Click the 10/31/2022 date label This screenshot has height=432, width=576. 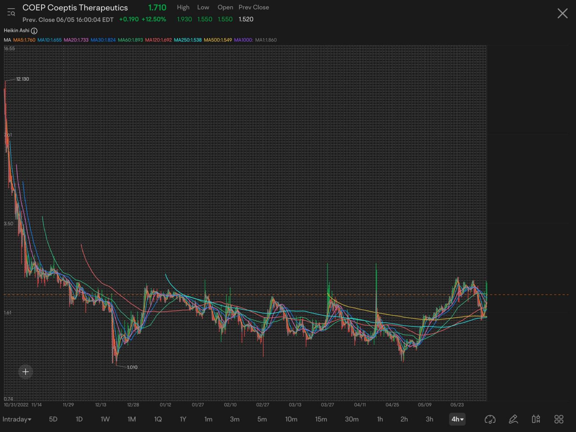click(16, 405)
